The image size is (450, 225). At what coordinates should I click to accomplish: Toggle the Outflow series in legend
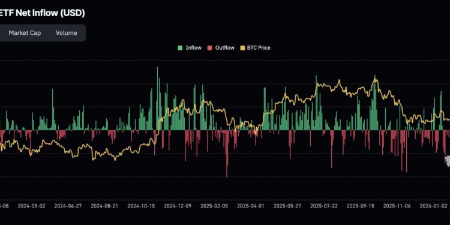[x=221, y=48]
